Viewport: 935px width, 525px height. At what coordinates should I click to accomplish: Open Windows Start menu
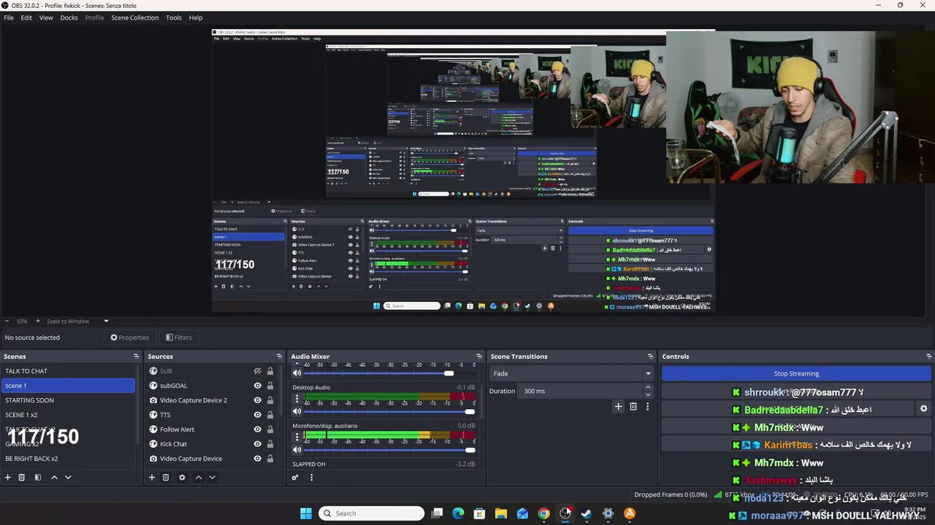306,513
